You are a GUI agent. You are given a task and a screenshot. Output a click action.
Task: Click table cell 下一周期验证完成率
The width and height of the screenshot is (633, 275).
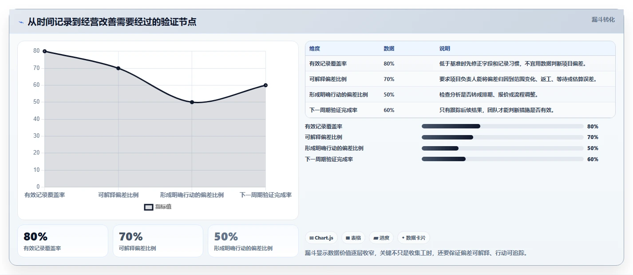pyautogui.click(x=333, y=110)
